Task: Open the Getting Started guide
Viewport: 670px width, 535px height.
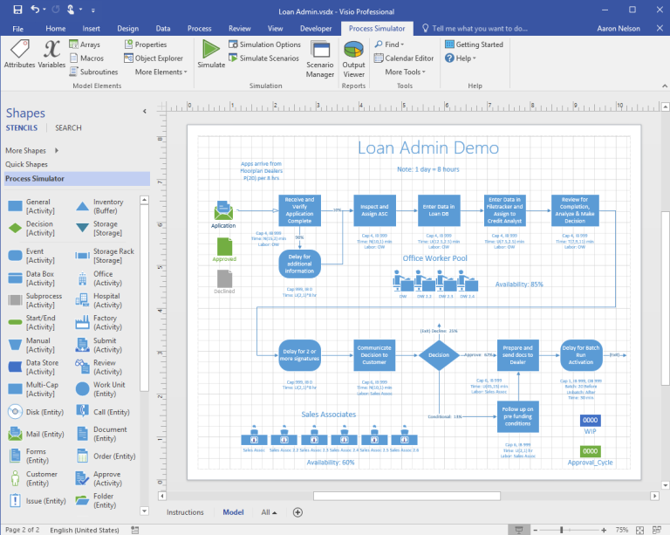Action: 474,45
